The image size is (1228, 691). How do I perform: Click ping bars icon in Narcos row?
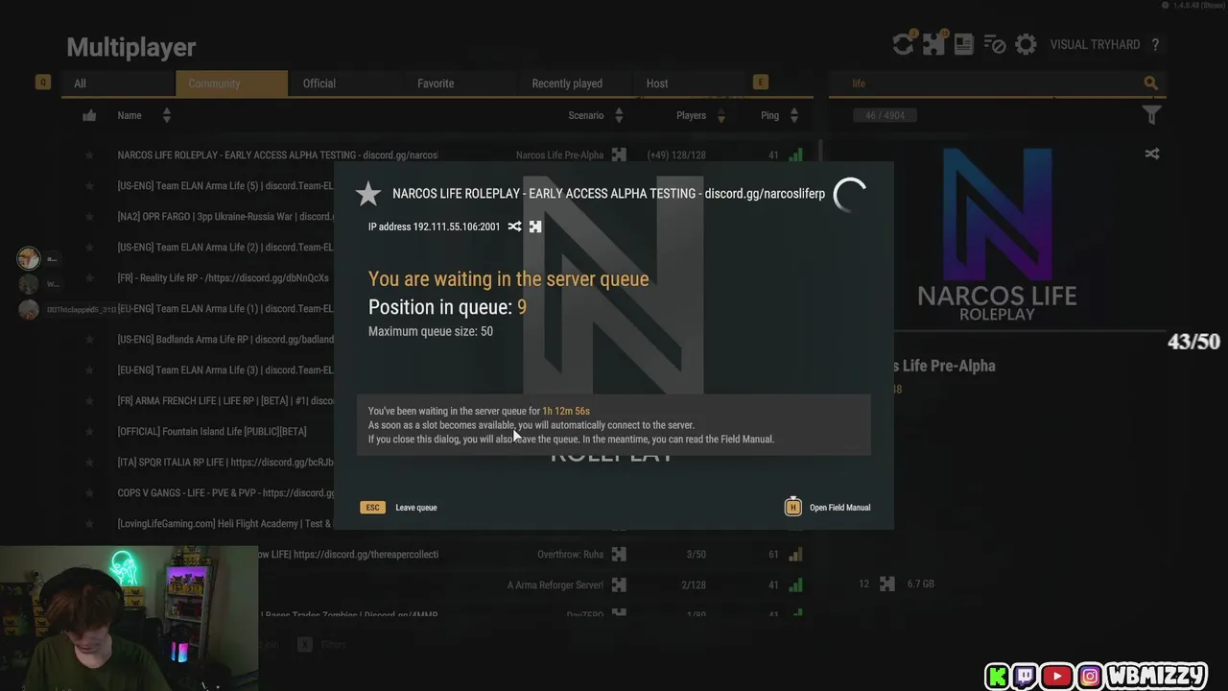point(795,155)
